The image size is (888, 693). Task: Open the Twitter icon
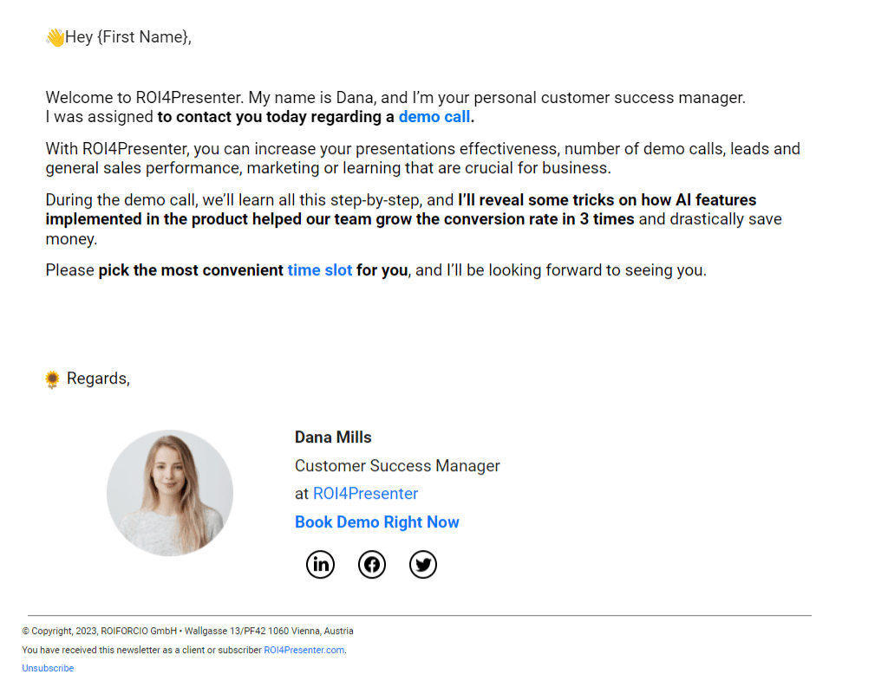click(x=422, y=564)
